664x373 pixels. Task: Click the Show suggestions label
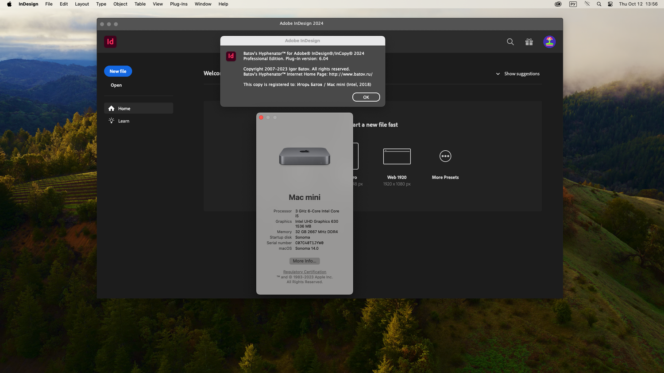click(522, 74)
